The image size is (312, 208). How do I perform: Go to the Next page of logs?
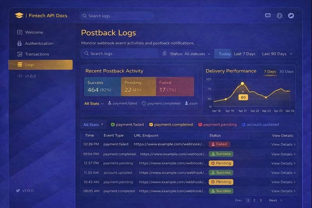pyautogui.click(x=275, y=200)
